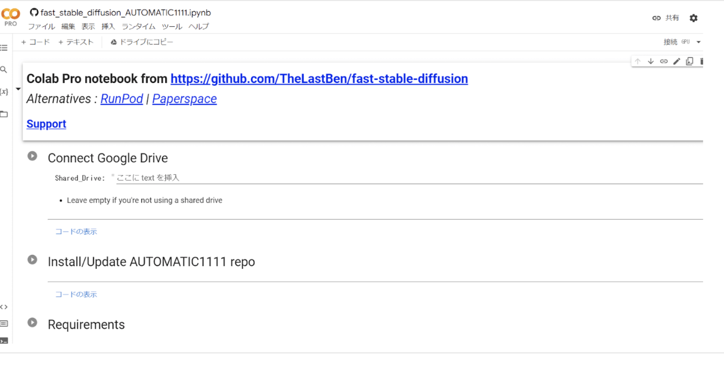The image size is (724, 368).
Task: Click the Connect Google Drive heading
Action: coord(108,158)
